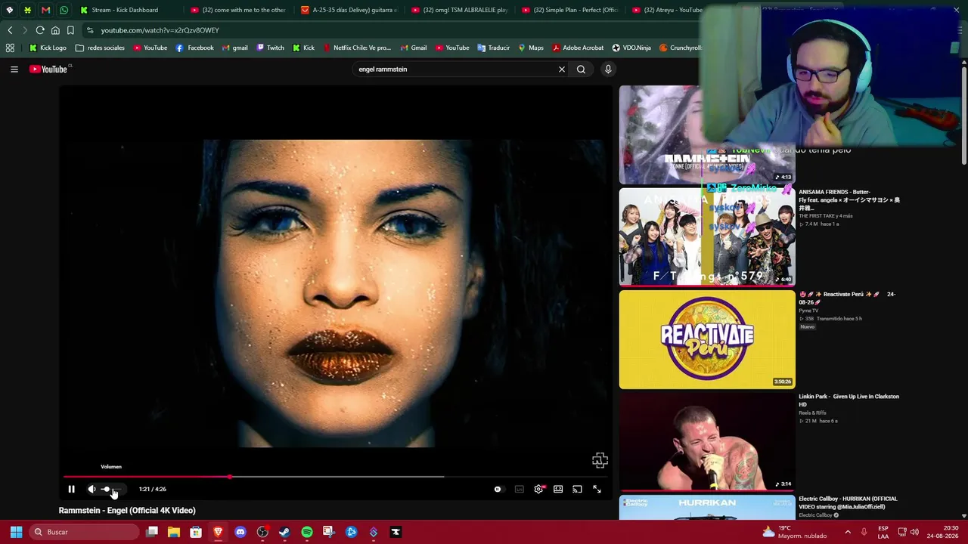Screen dimensions: 968x544
Task: Open the ANISAMA FRIENDS Butter-Fly video thumbnail
Action: coord(707,236)
